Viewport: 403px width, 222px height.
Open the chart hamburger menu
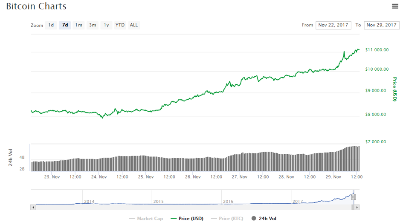[395, 6]
